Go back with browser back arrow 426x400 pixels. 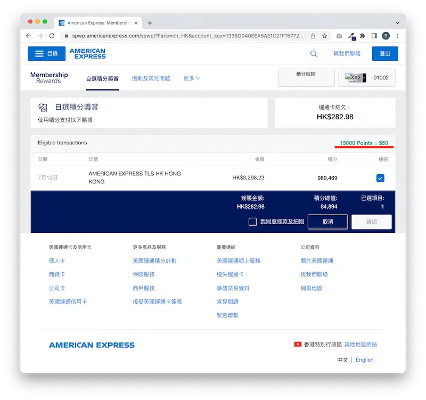(x=28, y=36)
